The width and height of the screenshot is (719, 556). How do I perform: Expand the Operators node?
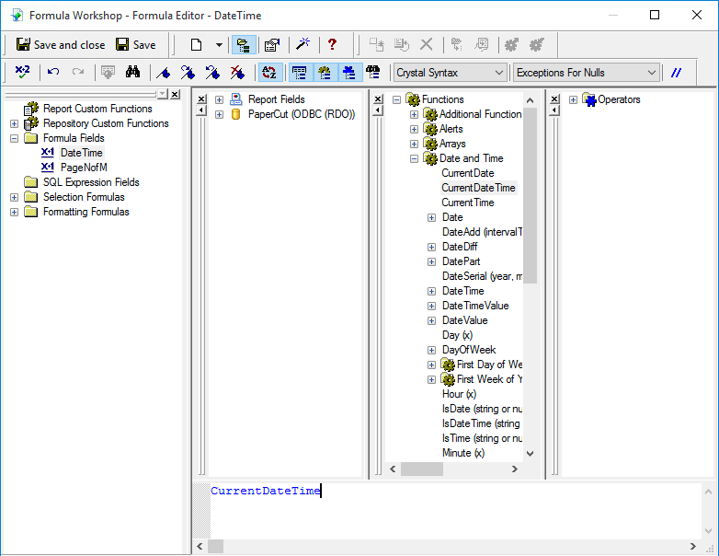(573, 99)
